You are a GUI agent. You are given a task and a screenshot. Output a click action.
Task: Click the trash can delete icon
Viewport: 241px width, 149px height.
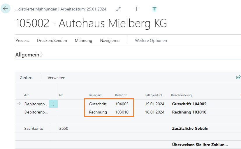(154, 9)
